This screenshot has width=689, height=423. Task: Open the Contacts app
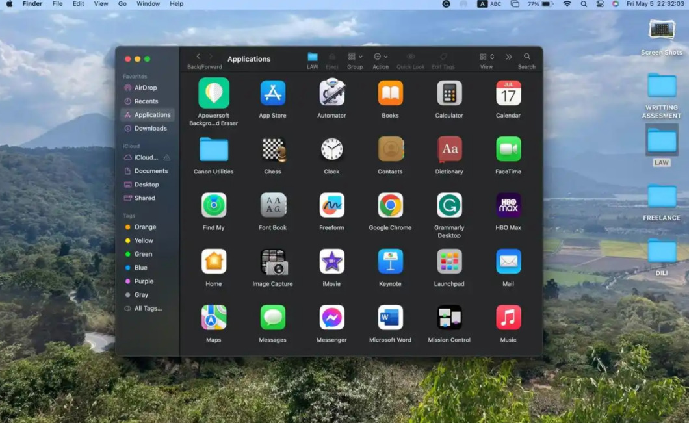pyautogui.click(x=390, y=149)
